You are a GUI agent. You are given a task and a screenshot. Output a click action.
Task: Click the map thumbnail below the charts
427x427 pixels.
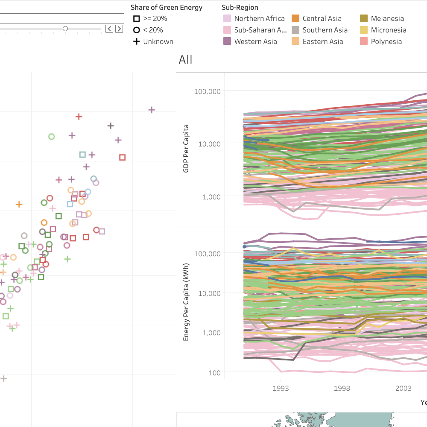point(302,419)
